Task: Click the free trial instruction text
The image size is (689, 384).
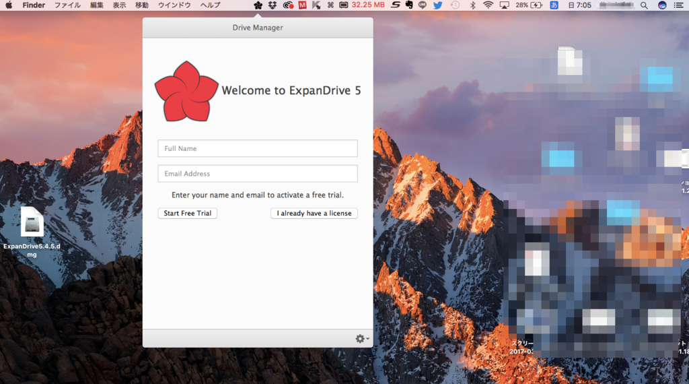Action: (258, 195)
